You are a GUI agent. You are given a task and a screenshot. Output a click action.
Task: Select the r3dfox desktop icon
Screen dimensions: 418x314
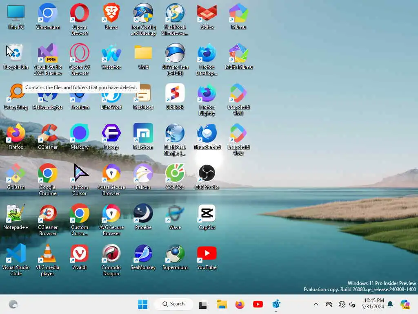207,16
